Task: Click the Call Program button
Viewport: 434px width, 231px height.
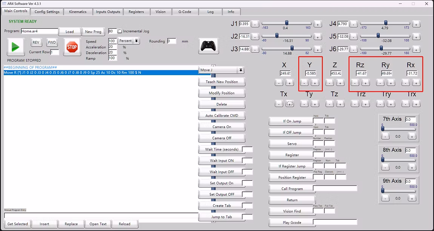Action: coord(292,189)
